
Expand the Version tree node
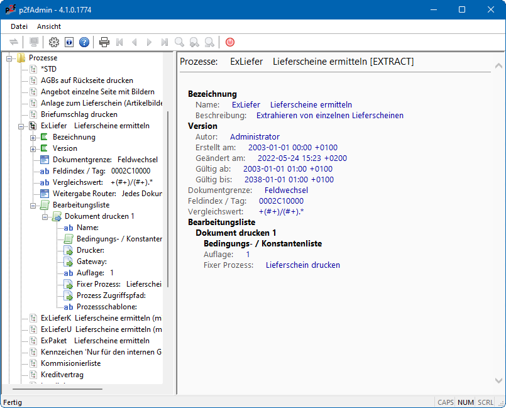33,148
